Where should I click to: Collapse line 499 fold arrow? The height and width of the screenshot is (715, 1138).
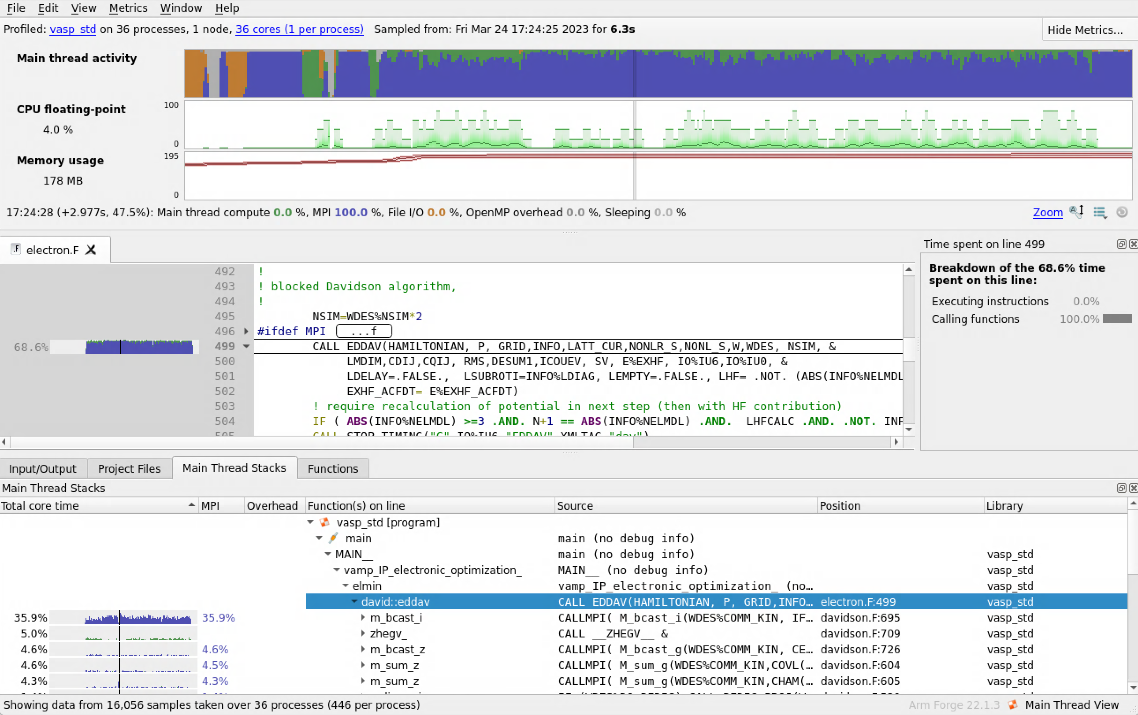246,346
